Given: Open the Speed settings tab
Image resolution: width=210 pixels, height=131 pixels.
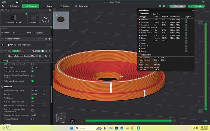Looking at the screenshot, I should click(x=26, y=60).
